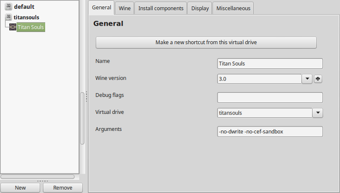Click the Debug flags input field
The image size is (340, 193).
(270, 97)
